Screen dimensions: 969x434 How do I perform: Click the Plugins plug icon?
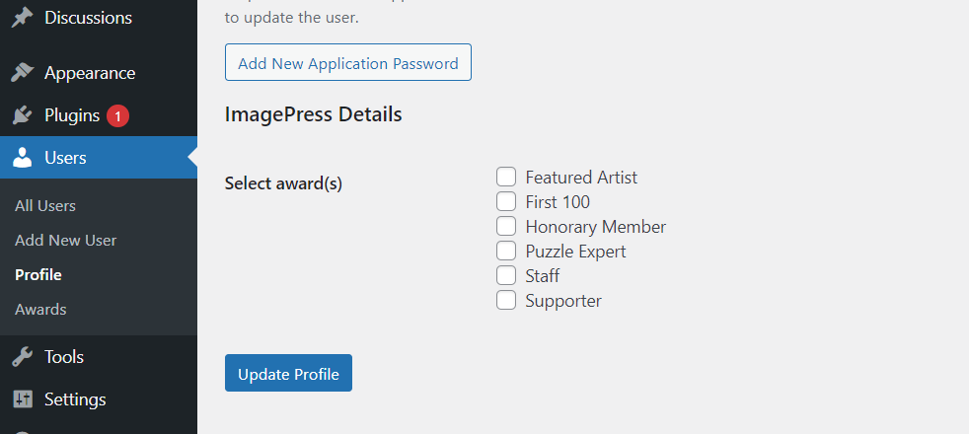point(23,115)
